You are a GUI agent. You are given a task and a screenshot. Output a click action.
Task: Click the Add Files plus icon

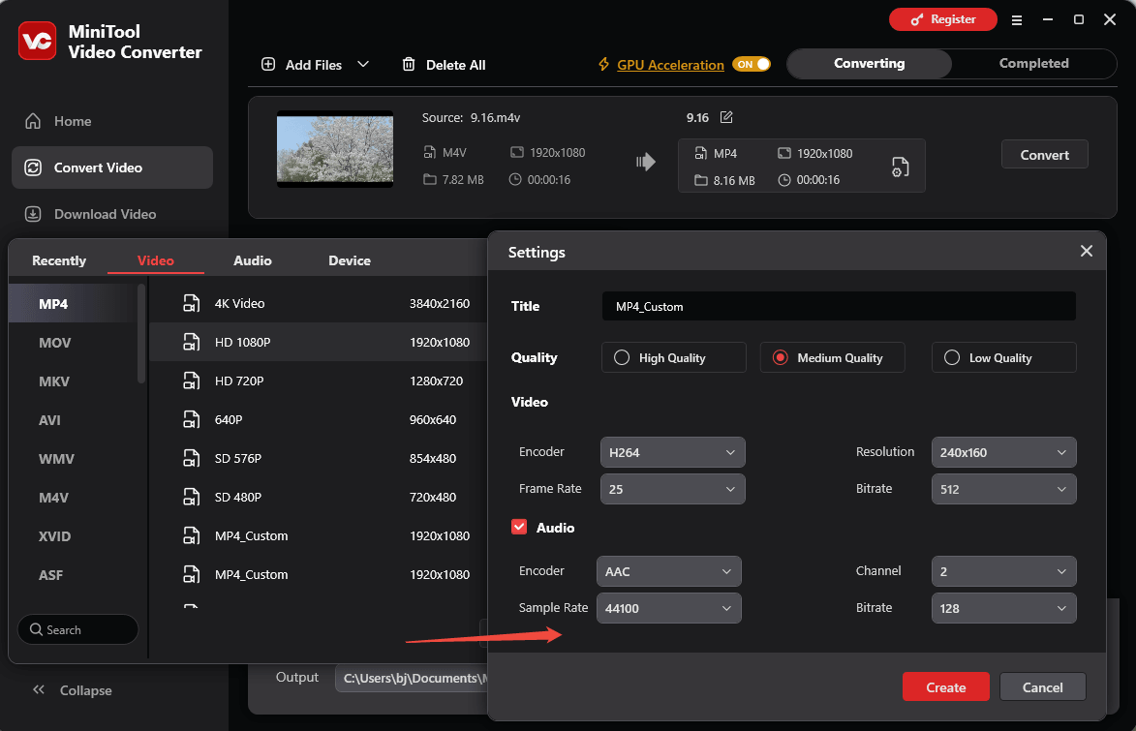[268, 65]
